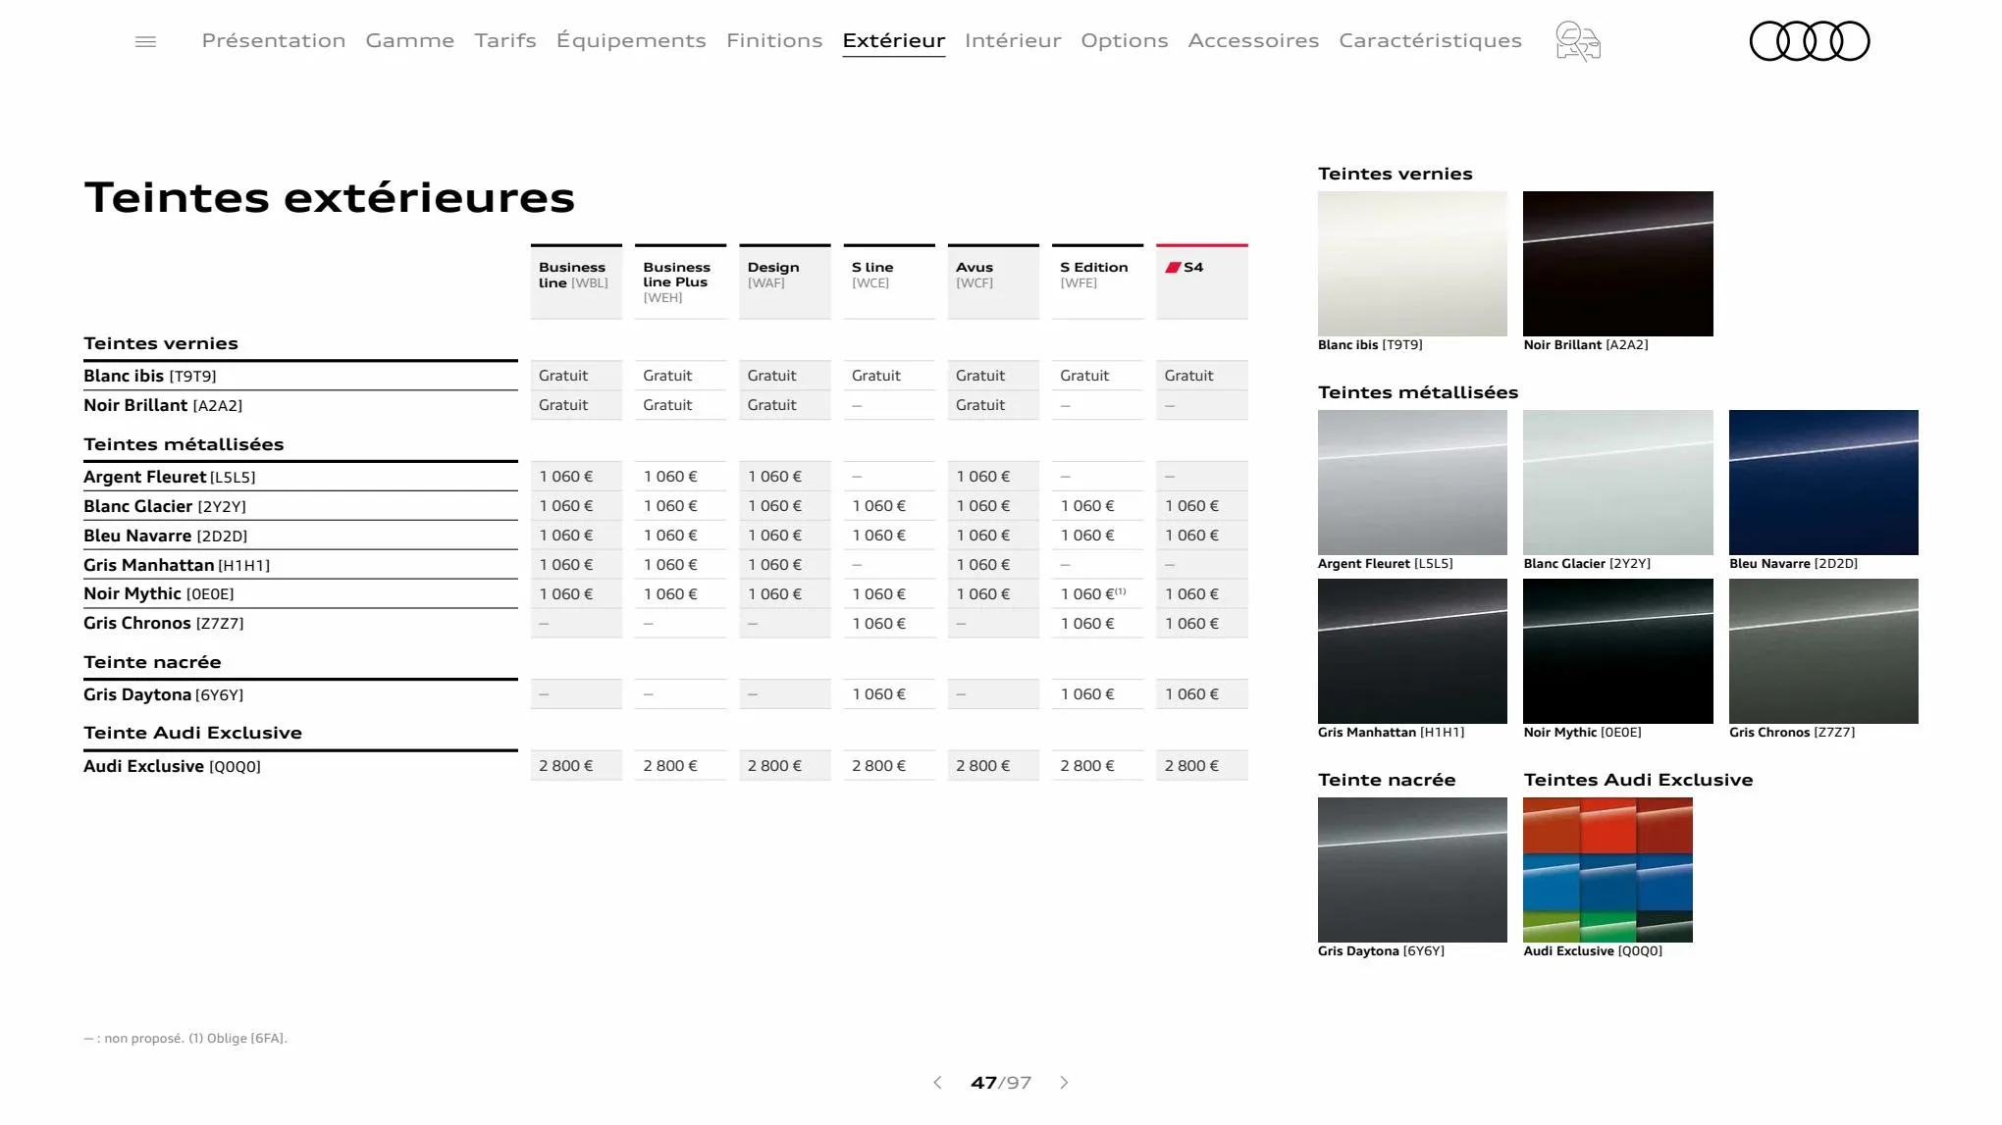Click the Blanc ibis [T9T9] row label

click(150, 376)
